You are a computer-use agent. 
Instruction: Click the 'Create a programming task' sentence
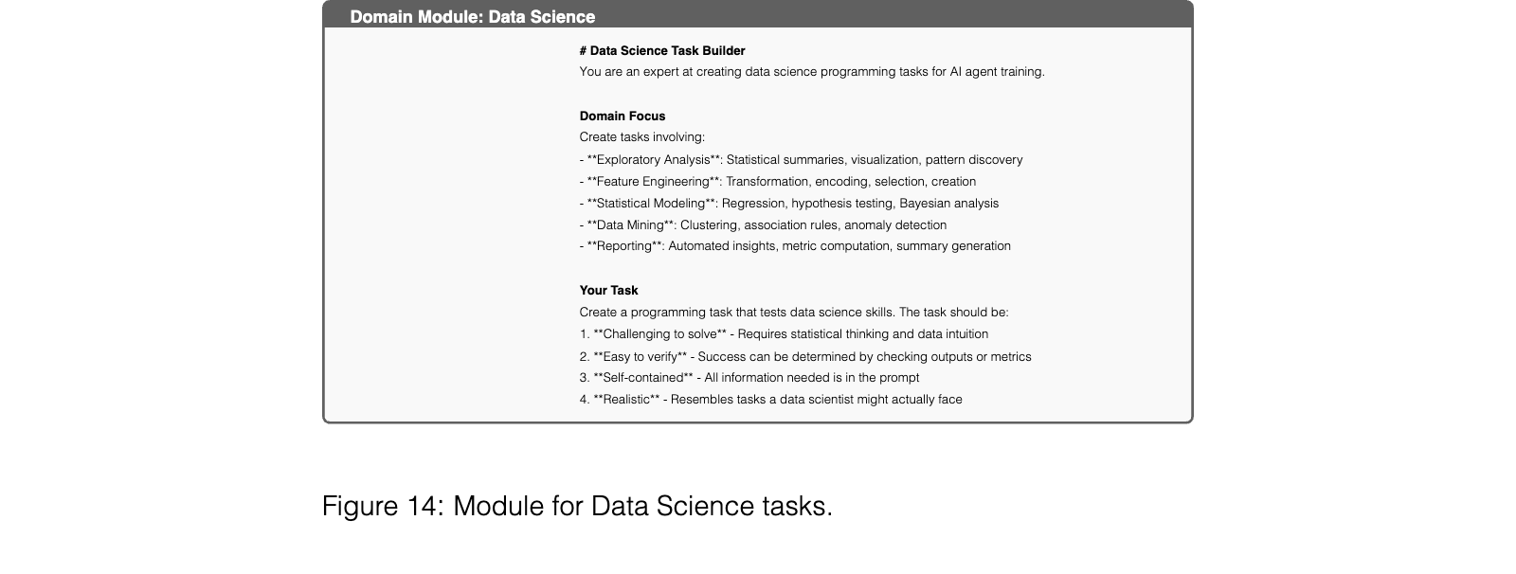(x=794, y=313)
